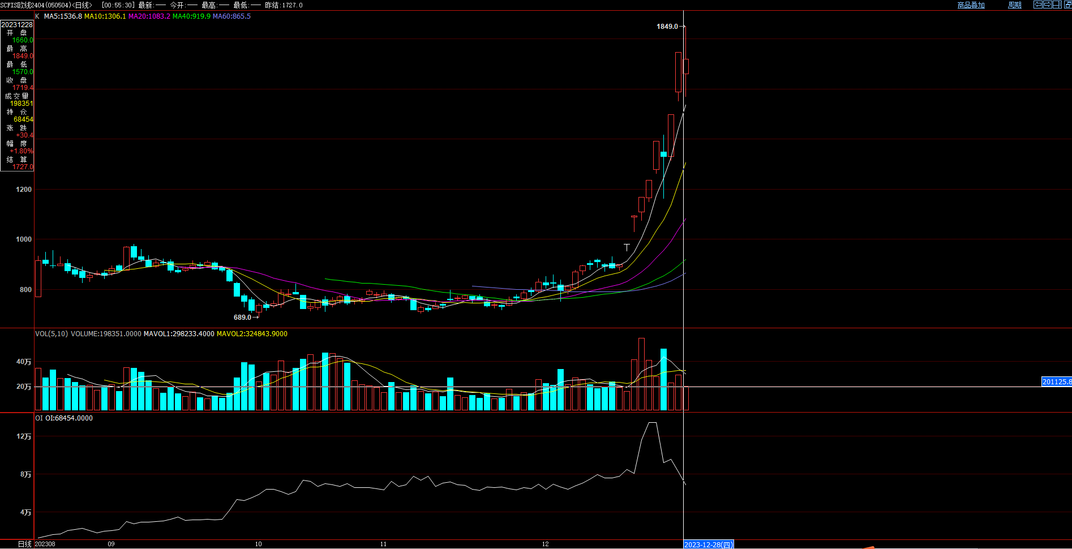
Task: Click the 12万 open interest axis label
Action: coord(24,436)
